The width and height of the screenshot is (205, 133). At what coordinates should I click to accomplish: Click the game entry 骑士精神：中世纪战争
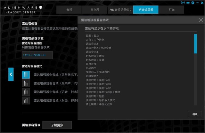[x=99, y=104]
